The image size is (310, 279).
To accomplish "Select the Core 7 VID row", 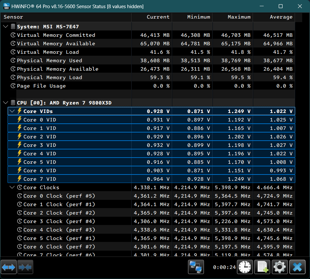I will pos(151,179).
